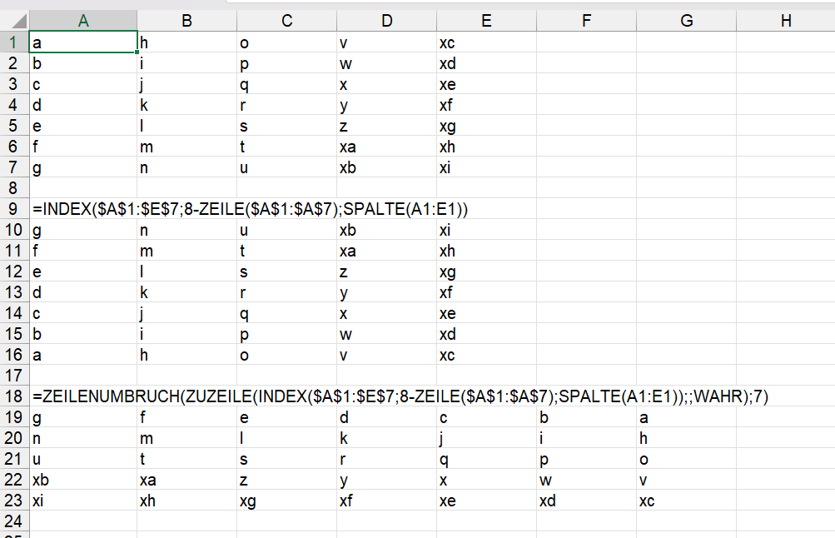The image size is (835, 538).
Task: Select cell E1 containing xc
Action: coord(486,42)
